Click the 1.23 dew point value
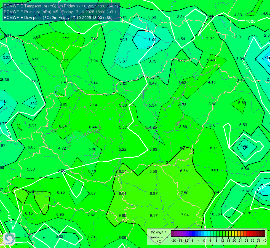The height and width of the screenshot is (248, 270). point(152,39)
